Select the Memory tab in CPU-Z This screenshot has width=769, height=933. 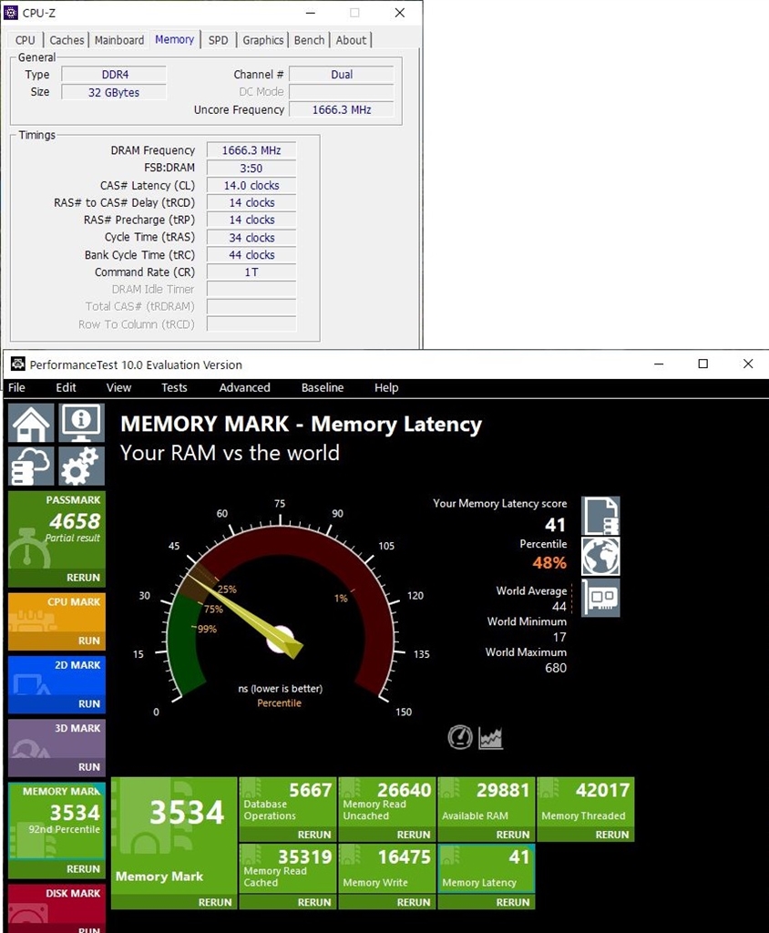click(174, 39)
